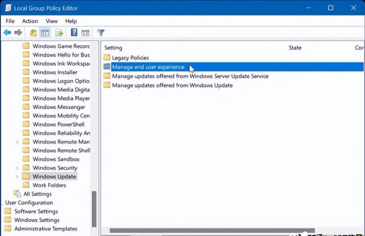Go up one level with folder-arrow icon
365x236 pixels.
click(33, 33)
